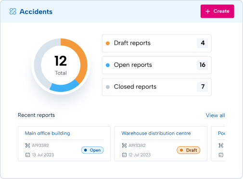Select the Open reports row

[157, 65]
